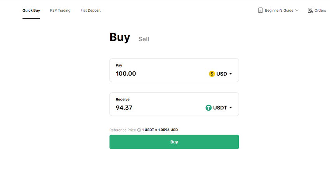Click the USDT currency label text
The image size is (330, 175).
[220, 108]
